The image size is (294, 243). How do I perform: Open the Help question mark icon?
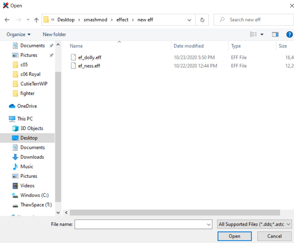pyautogui.click(x=289, y=34)
